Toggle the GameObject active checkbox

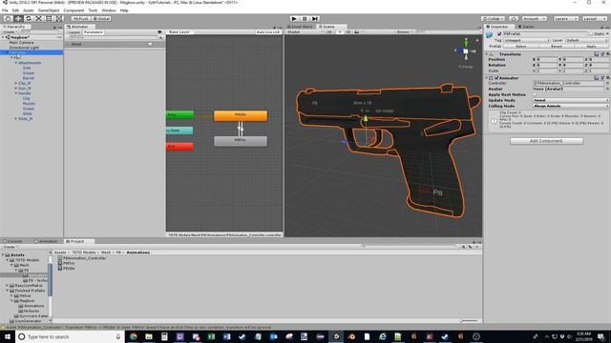tap(499, 34)
